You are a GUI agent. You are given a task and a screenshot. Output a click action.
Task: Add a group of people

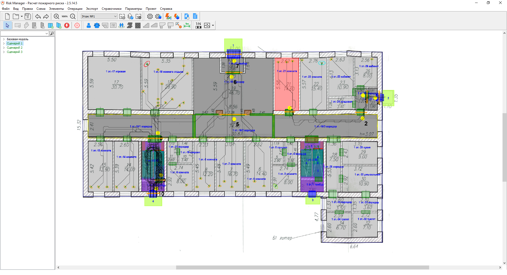click(97, 25)
